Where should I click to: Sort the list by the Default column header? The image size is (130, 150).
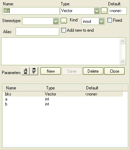[102, 88]
